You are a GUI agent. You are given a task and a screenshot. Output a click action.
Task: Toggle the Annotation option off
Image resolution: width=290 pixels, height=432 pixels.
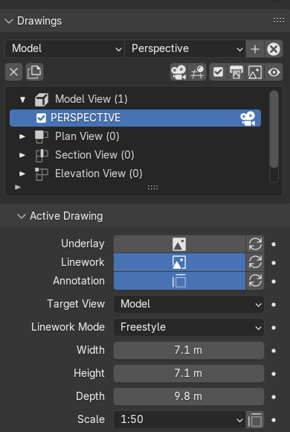click(x=179, y=281)
